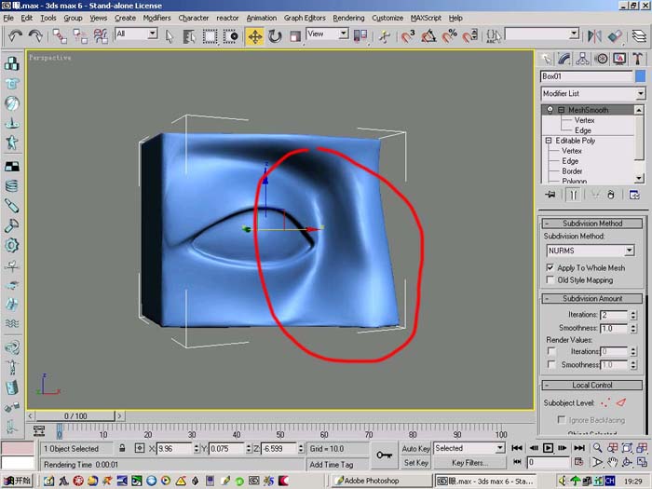Click the Undo arrow in the toolbar
The width and height of the screenshot is (652, 489).
point(16,36)
